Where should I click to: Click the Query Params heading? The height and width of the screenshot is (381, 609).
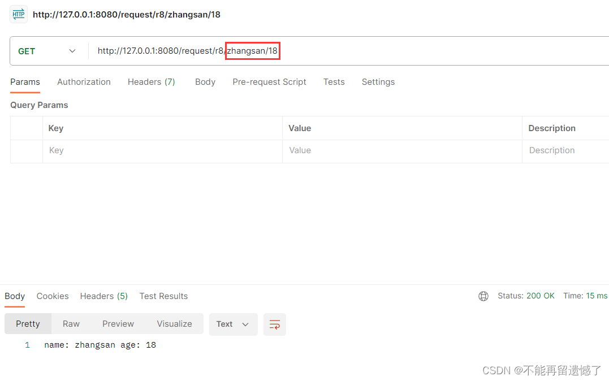(39, 105)
